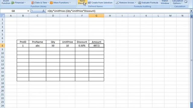This screenshot has height=108, width=193.
Task: Click the ProName header cell
Action: point(37,42)
